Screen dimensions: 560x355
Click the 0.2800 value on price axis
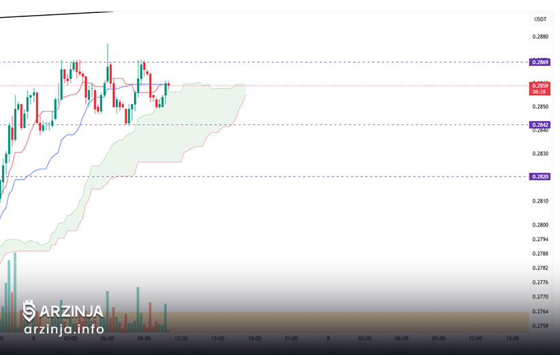(x=540, y=225)
